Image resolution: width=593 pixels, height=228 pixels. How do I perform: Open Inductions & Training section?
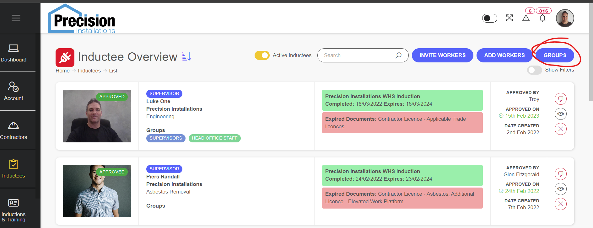point(13,210)
